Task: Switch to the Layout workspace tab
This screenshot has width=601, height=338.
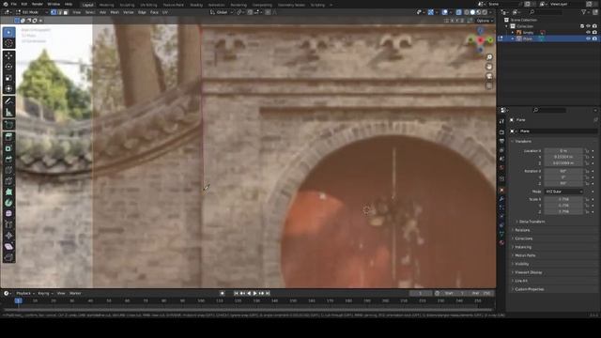Action: click(x=87, y=5)
